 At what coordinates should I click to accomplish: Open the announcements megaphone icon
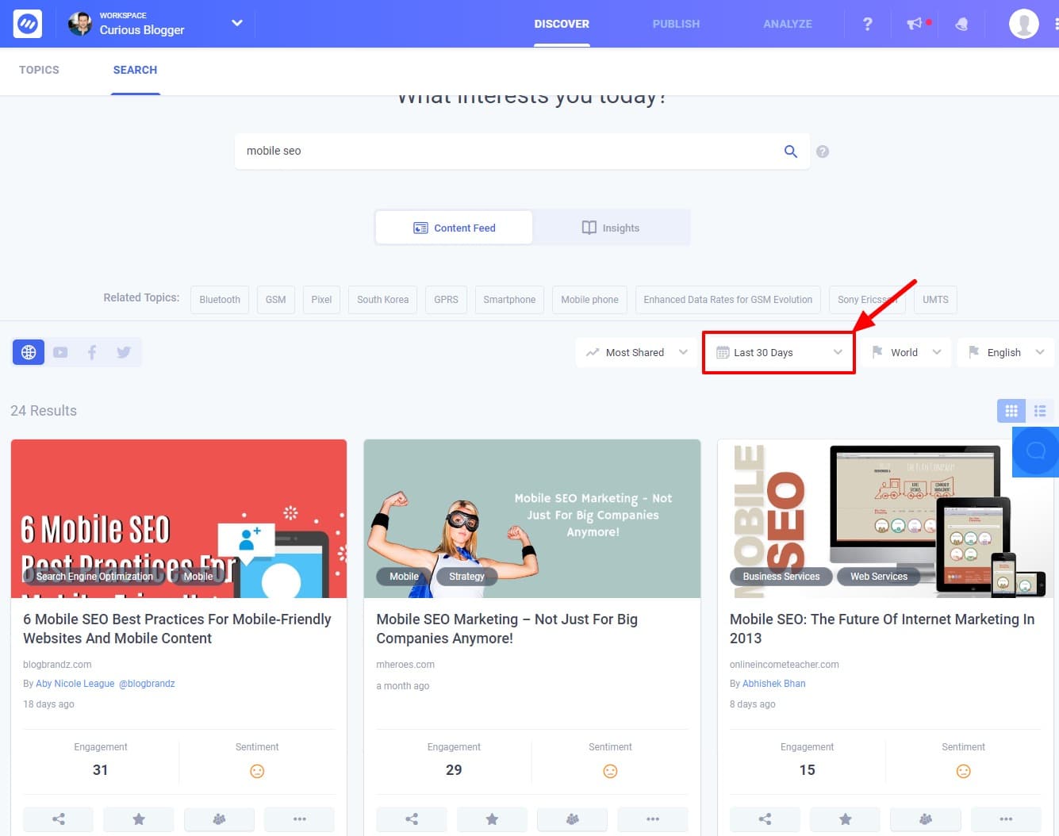click(x=915, y=24)
